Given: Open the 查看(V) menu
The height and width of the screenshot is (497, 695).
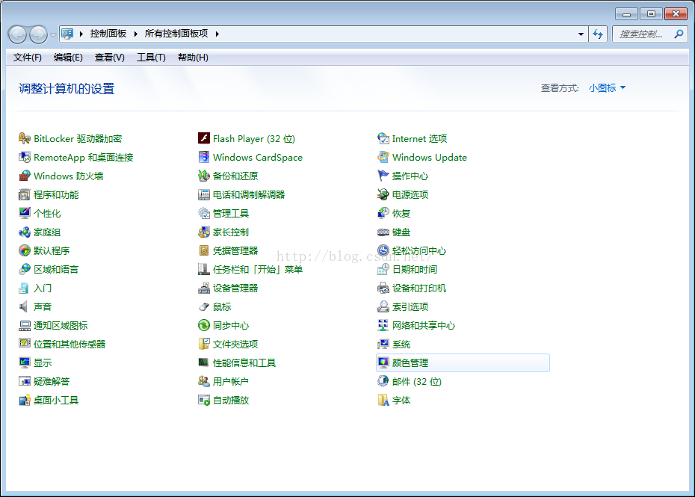Looking at the screenshot, I should [109, 58].
